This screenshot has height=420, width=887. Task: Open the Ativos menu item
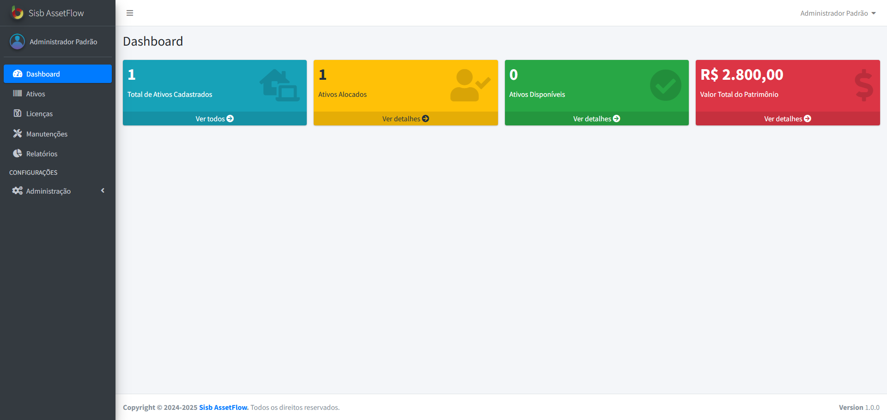(x=36, y=94)
